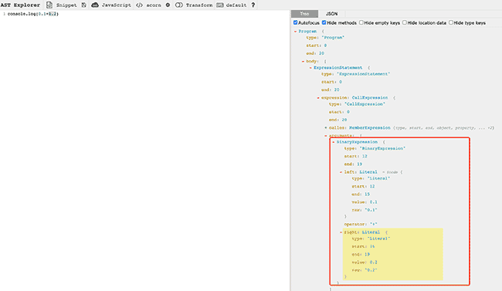Expand the callee MemberExpression node
Screen dimensions: 502x291
point(326,127)
